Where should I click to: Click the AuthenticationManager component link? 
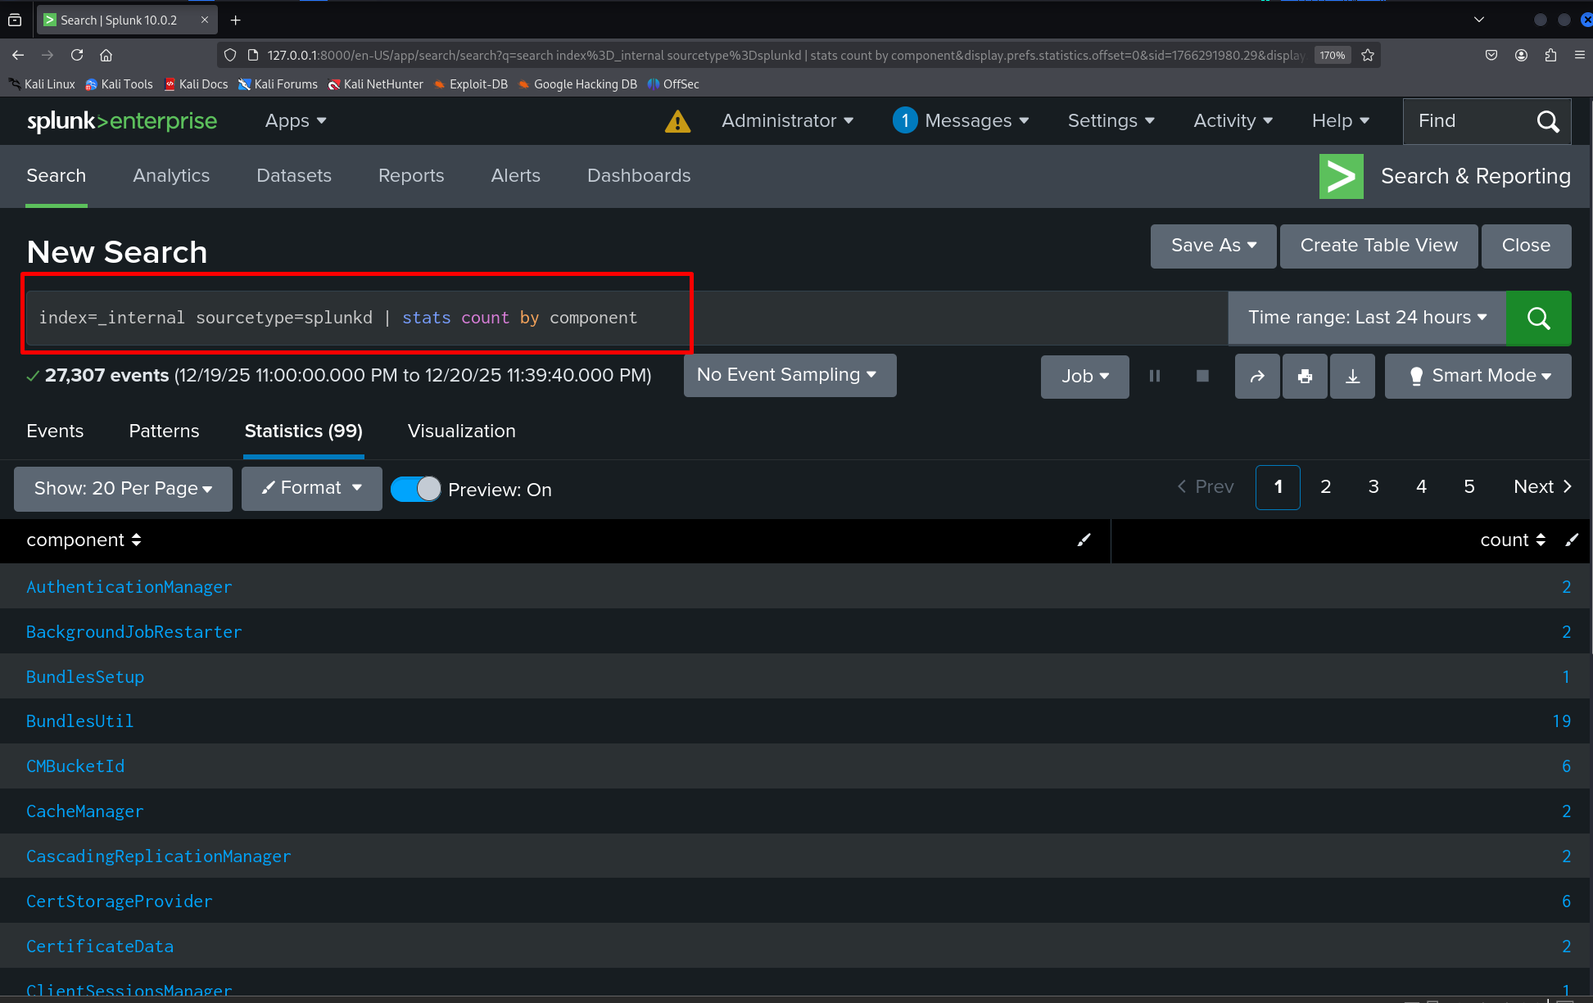tap(129, 586)
